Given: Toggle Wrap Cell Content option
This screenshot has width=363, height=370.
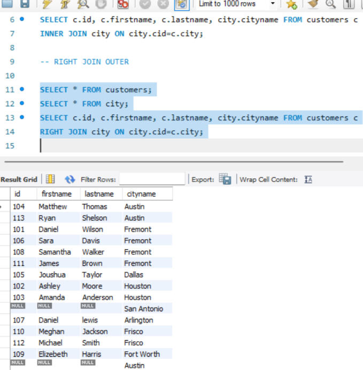Looking at the screenshot, I should 308,179.
